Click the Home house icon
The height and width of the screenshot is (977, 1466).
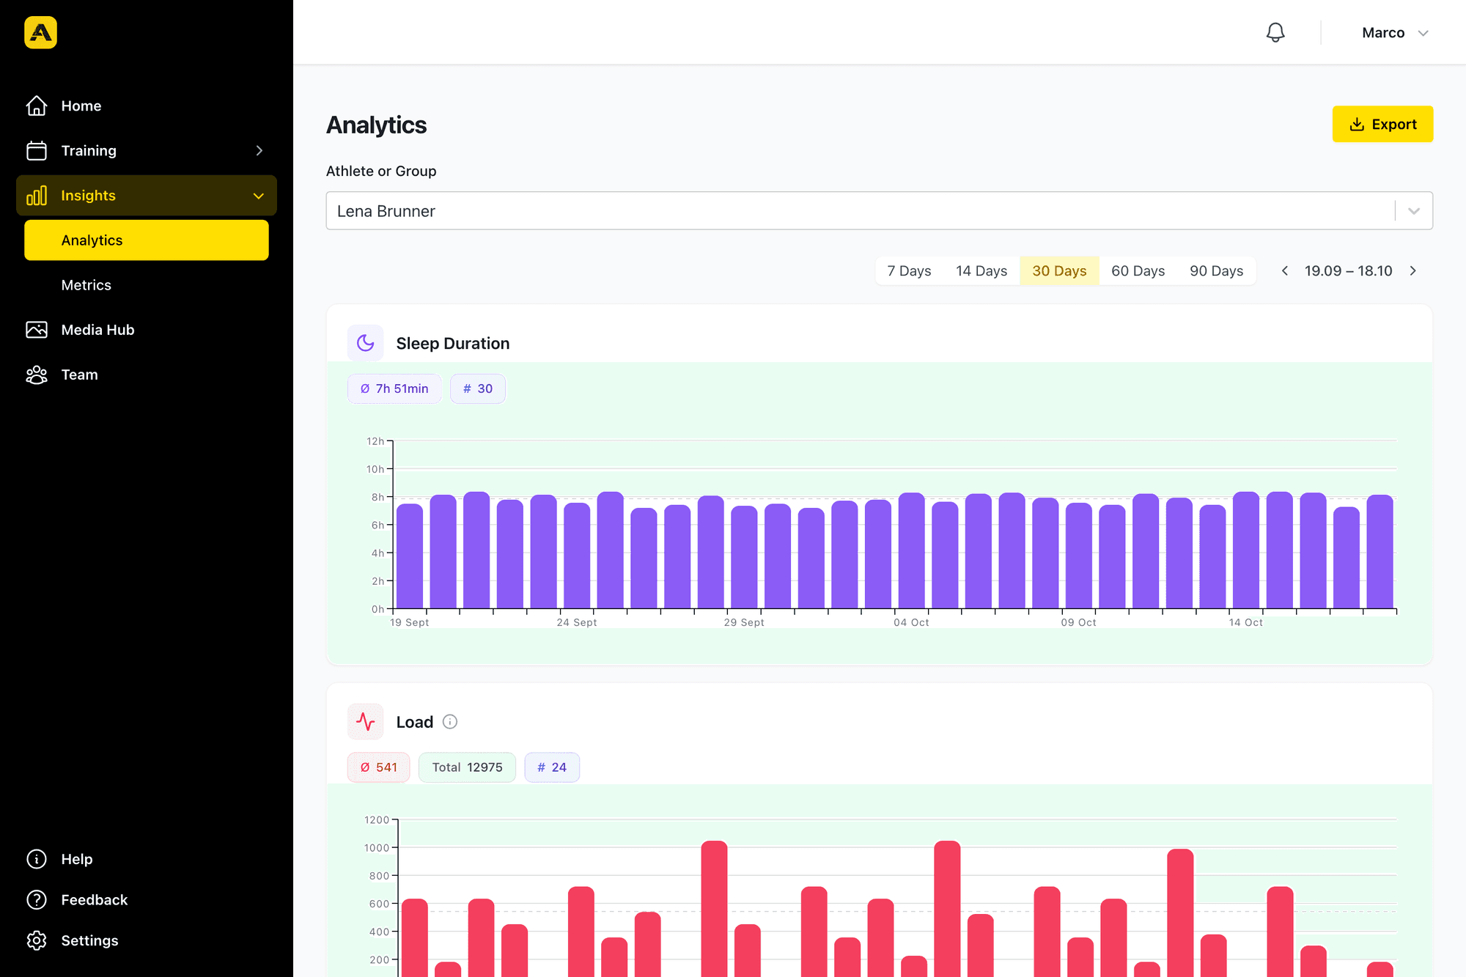37,106
